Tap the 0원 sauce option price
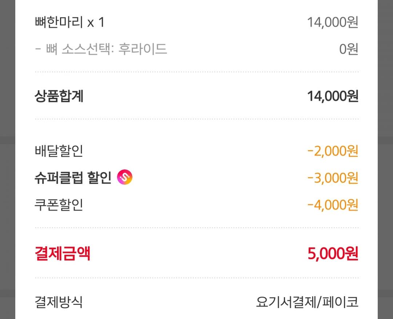The height and width of the screenshot is (319, 393). tap(348, 49)
